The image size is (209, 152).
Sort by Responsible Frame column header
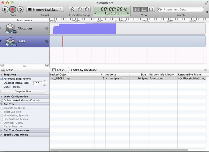click(191, 75)
